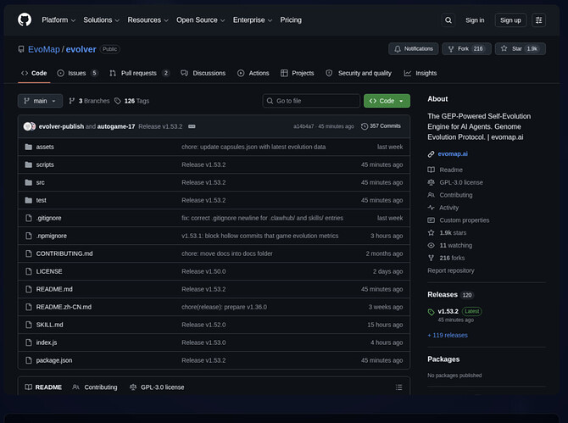The height and width of the screenshot is (423, 568).
Task: Switch to the Issues tab
Action: 77,73
